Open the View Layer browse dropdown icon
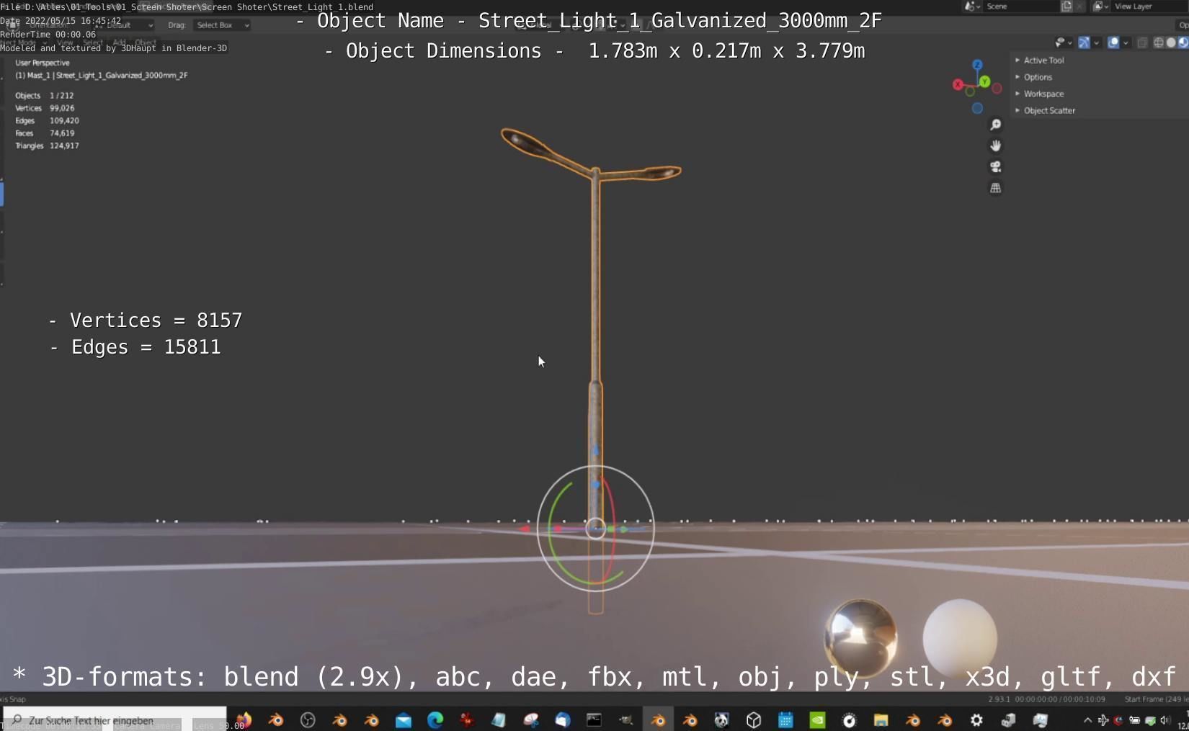Viewport: 1189px width, 731px height. click(x=1100, y=6)
